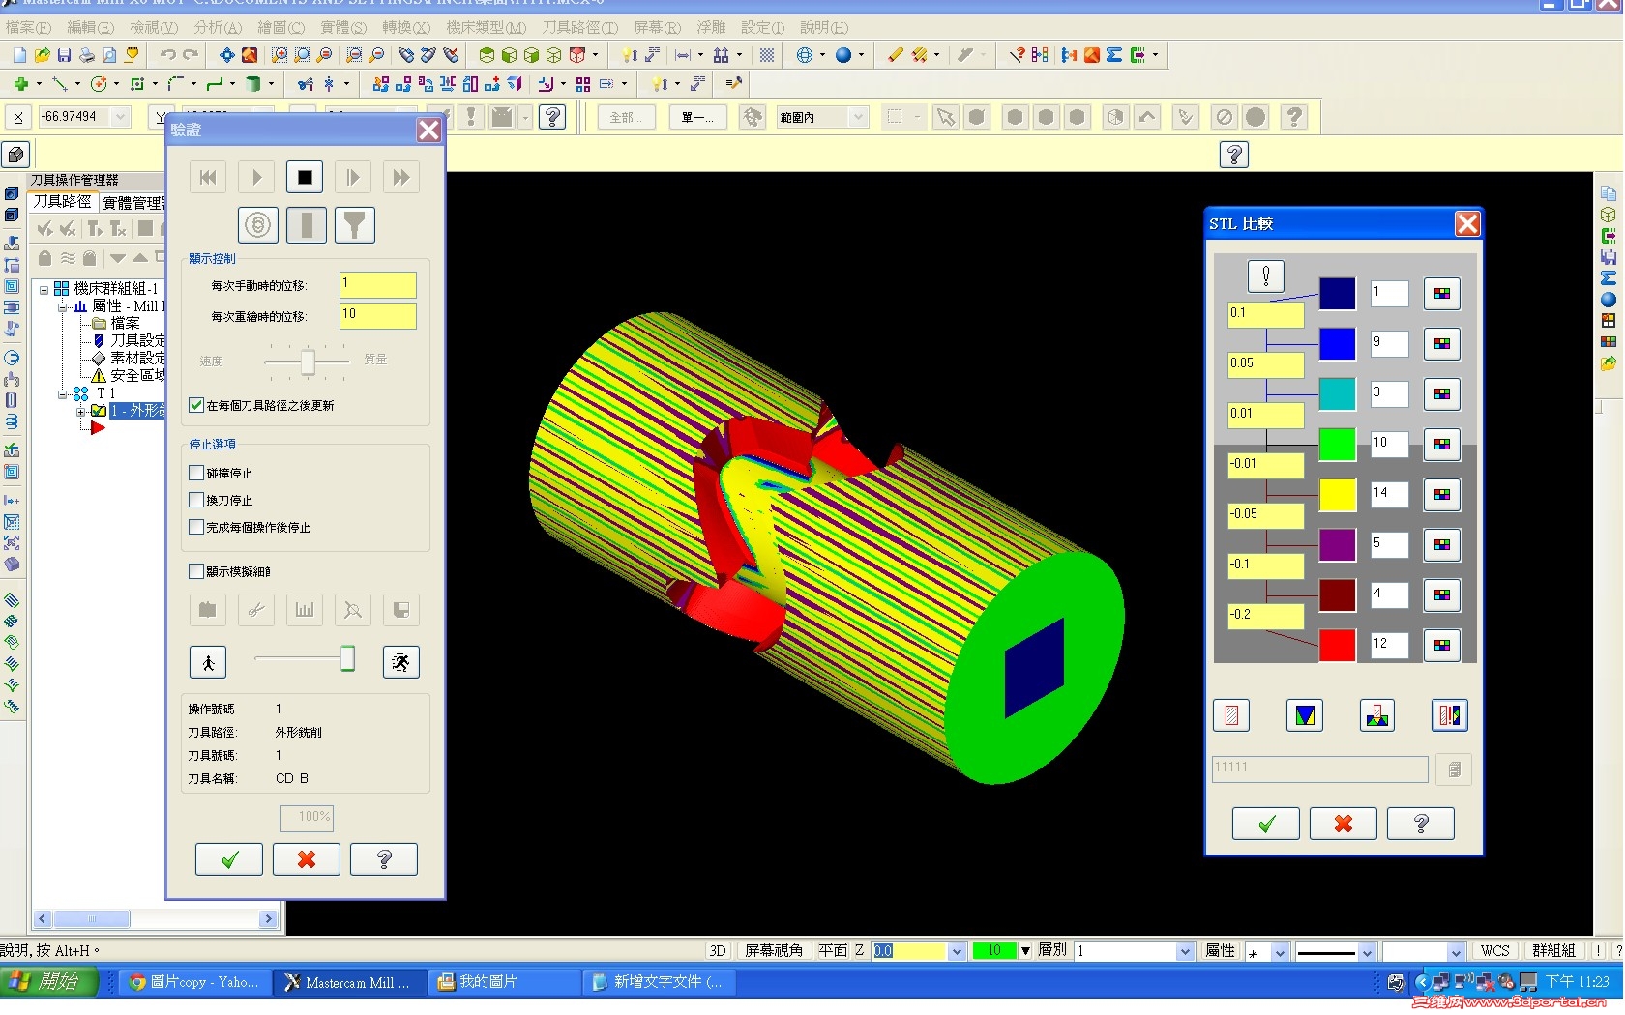
Task: Open the 編輯 Edit menu
Action: (x=90, y=27)
